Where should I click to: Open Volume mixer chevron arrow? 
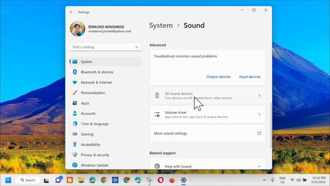[x=259, y=114]
